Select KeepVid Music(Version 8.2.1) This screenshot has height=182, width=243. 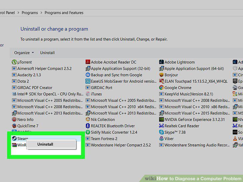point(186,94)
